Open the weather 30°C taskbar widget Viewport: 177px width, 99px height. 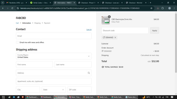tap(146, 97)
